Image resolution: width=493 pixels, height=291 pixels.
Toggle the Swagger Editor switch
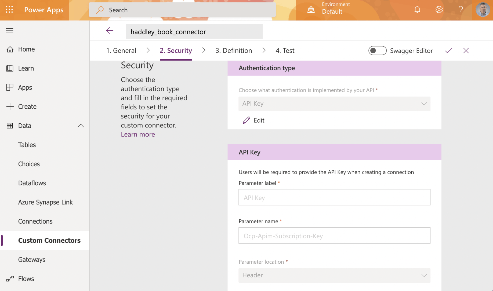tap(377, 51)
